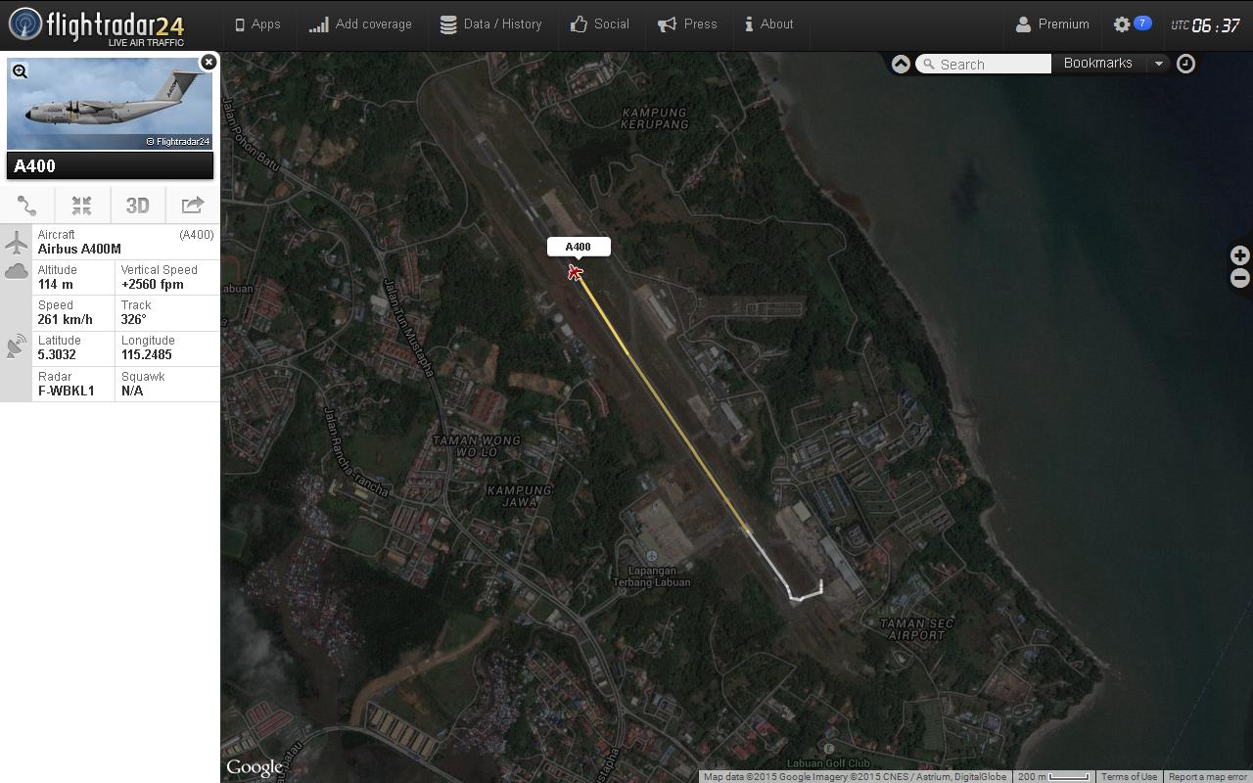
Task: Share this flight via share icon
Action: tap(193, 206)
